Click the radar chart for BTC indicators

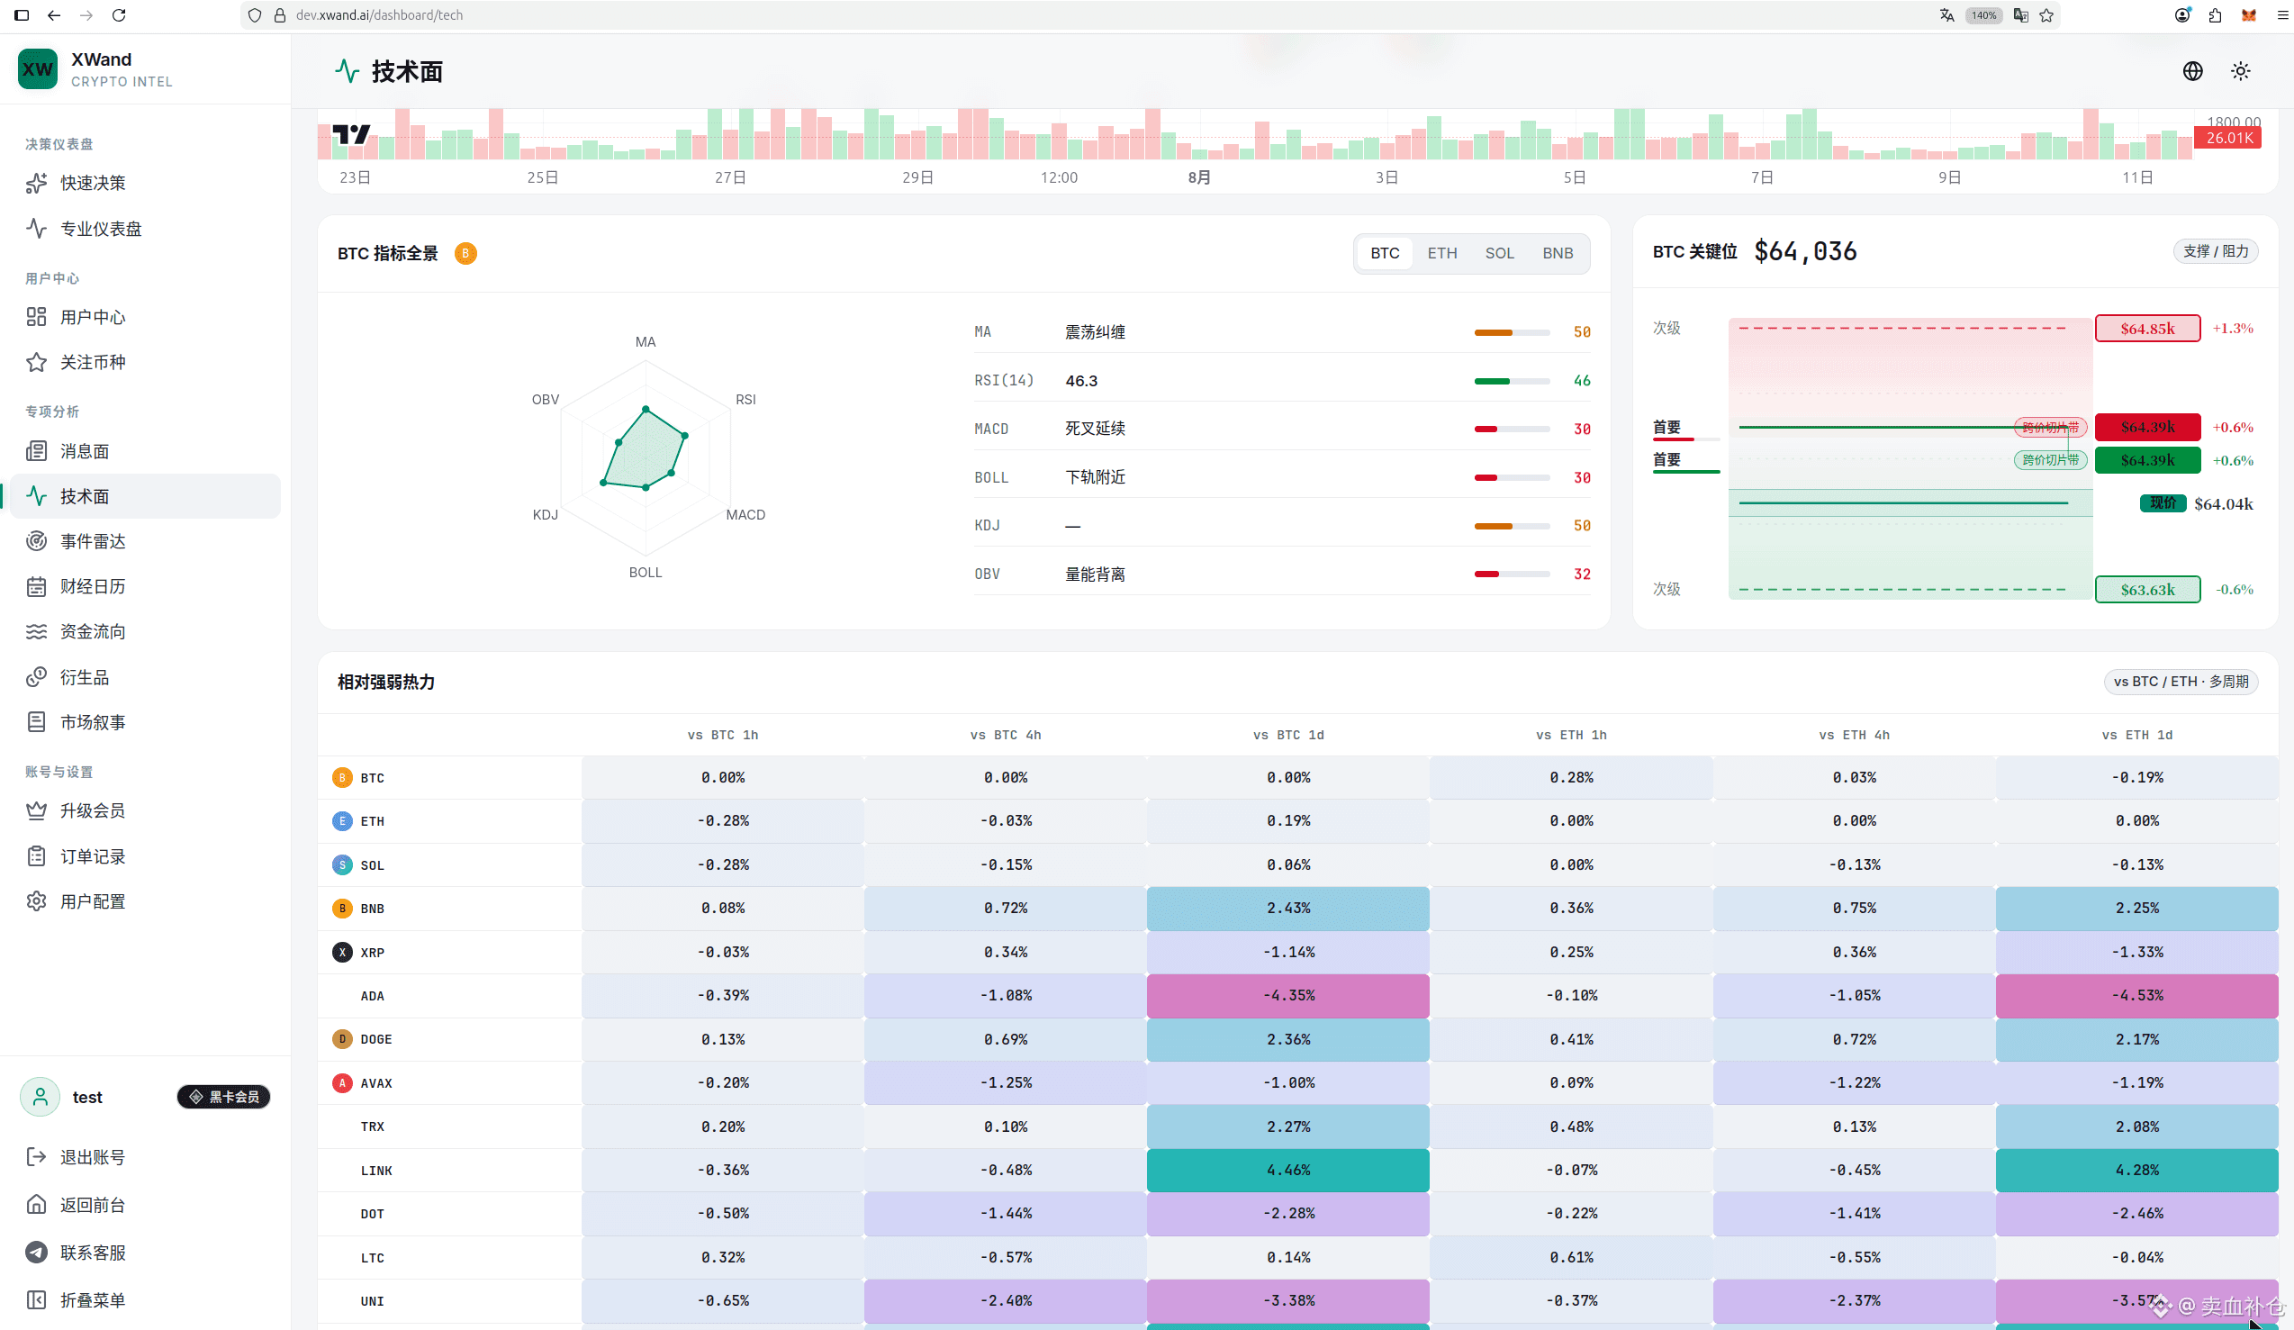coord(646,457)
